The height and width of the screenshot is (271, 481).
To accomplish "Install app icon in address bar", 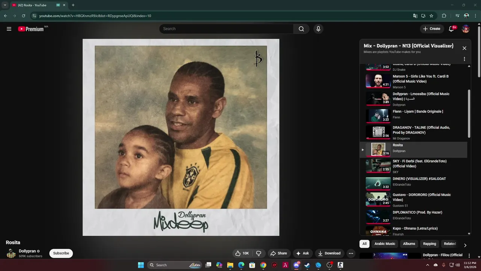I will pos(423,16).
